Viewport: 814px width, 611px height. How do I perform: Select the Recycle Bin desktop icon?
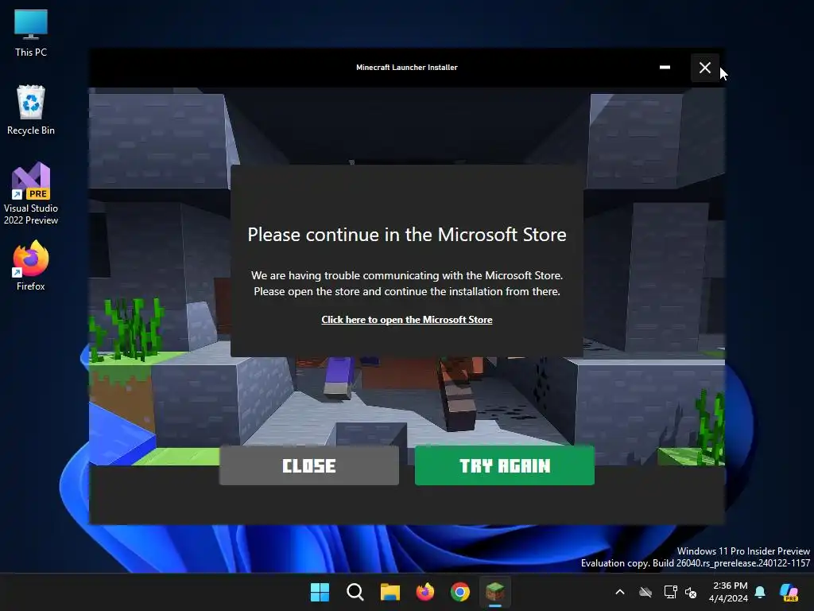(x=31, y=110)
